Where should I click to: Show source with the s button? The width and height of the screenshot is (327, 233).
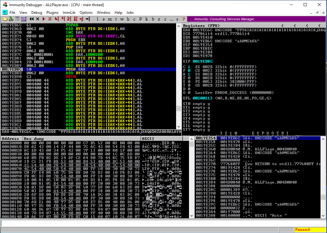[x=177, y=19]
